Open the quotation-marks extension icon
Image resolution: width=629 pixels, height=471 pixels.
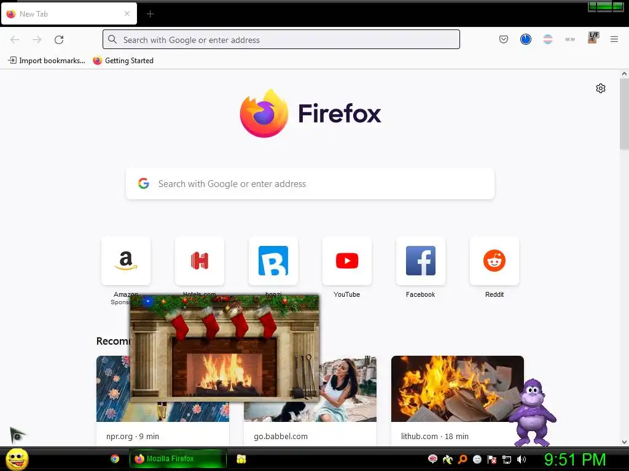click(x=569, y=39)
